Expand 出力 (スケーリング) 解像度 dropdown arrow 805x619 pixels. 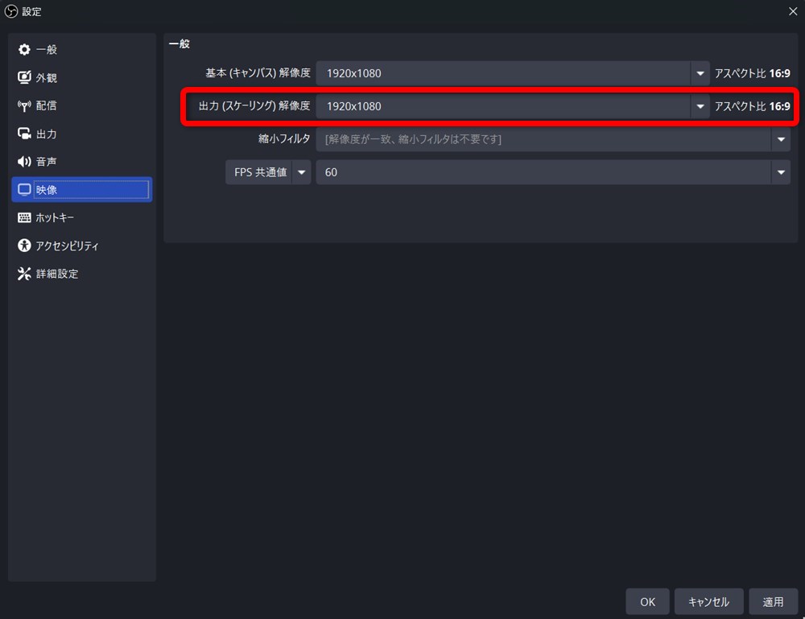700,106
